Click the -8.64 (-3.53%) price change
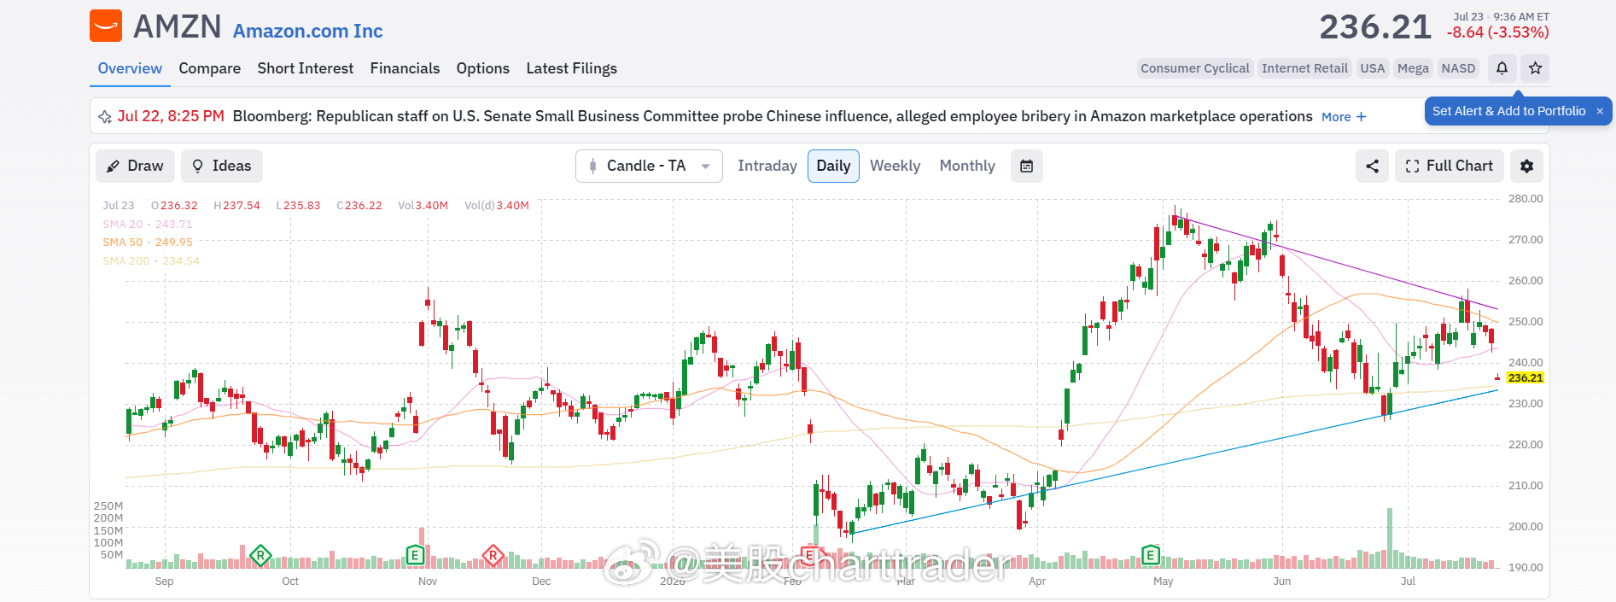Viewport: 1616px width, 602px height. pyautogui.click(x=1497, y=32)
